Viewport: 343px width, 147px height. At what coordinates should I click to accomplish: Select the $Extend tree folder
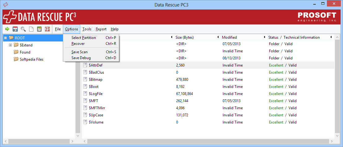26,45
